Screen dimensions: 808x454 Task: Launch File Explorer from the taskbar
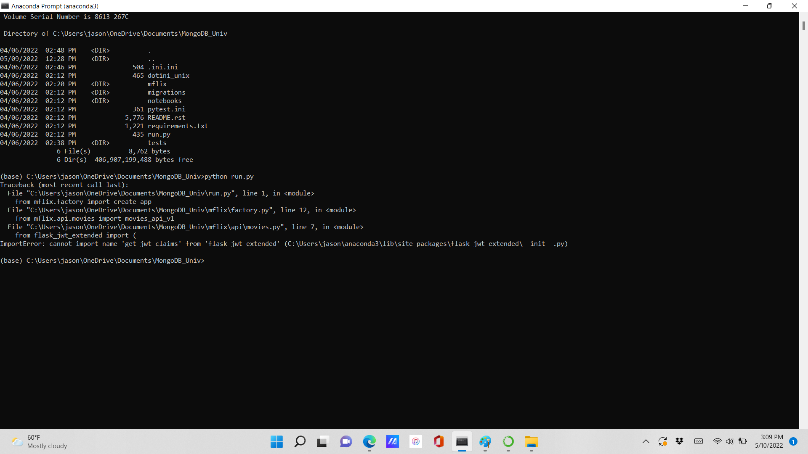click(x=531, y=442)
